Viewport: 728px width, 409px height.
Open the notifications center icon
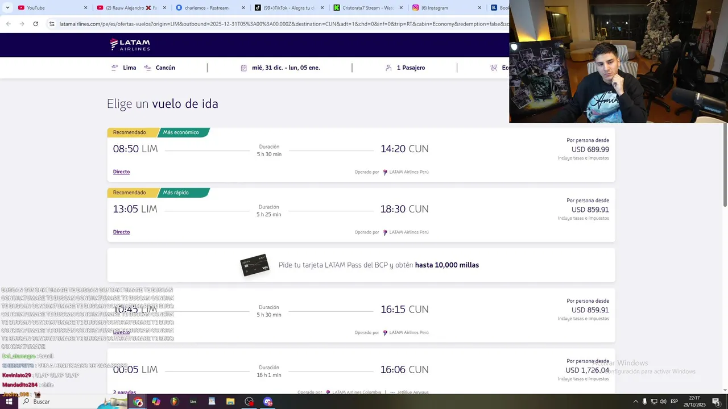[716, 402]
